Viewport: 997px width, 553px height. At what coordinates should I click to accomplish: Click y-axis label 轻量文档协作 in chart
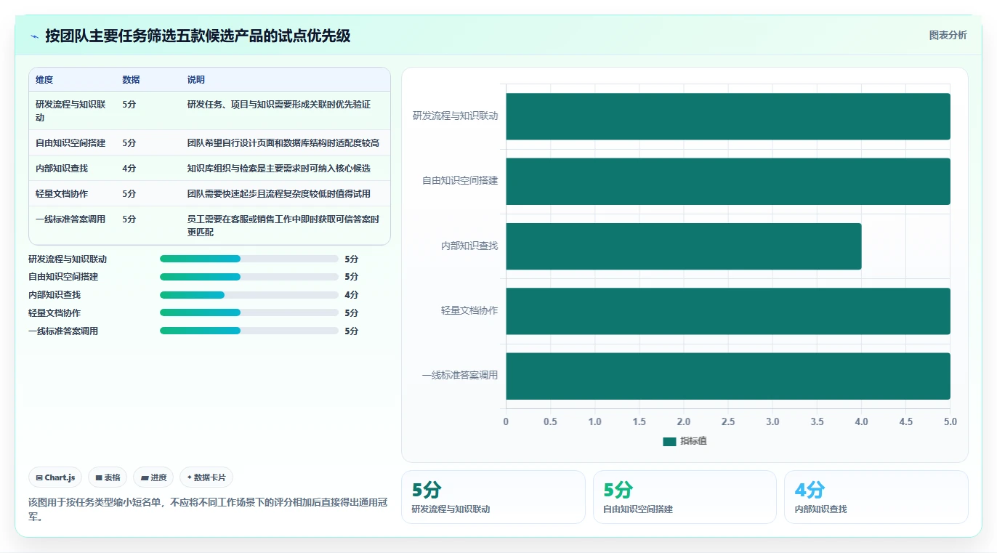[x=469, y=310]
